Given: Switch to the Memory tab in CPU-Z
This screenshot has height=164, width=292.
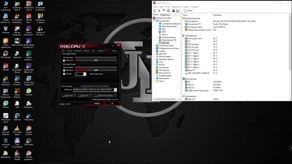Looking at the screenshot, I should tap(86, 51).
